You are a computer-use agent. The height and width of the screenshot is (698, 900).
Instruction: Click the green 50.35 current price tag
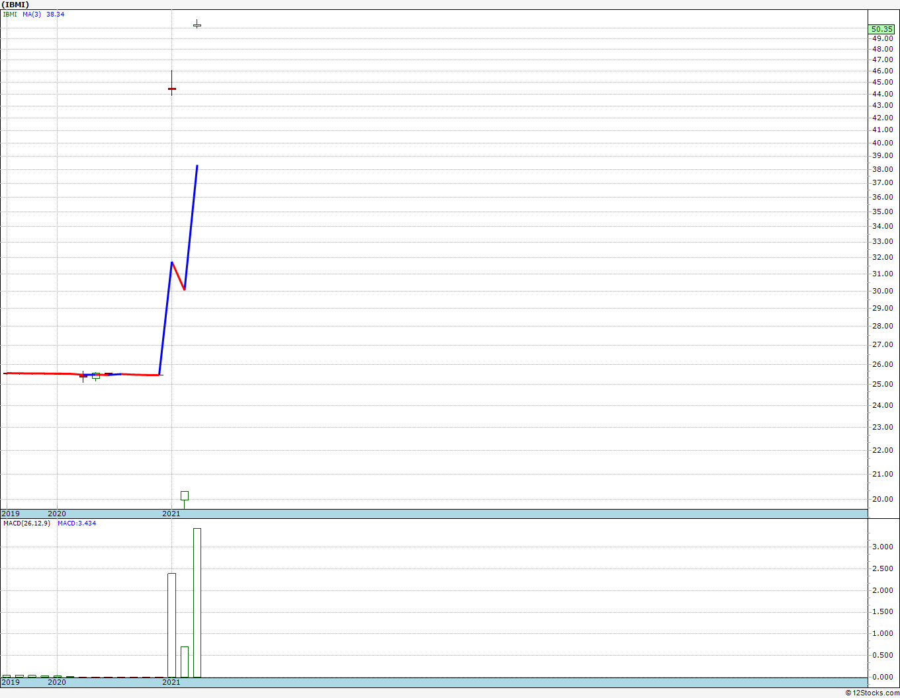click(x=881, y=29)
